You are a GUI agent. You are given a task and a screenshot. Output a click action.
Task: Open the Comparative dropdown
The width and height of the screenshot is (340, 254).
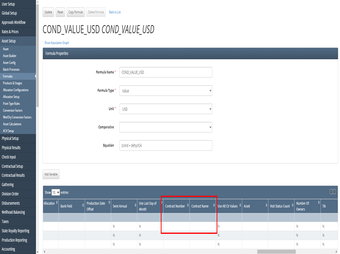[x=166, y=127]
